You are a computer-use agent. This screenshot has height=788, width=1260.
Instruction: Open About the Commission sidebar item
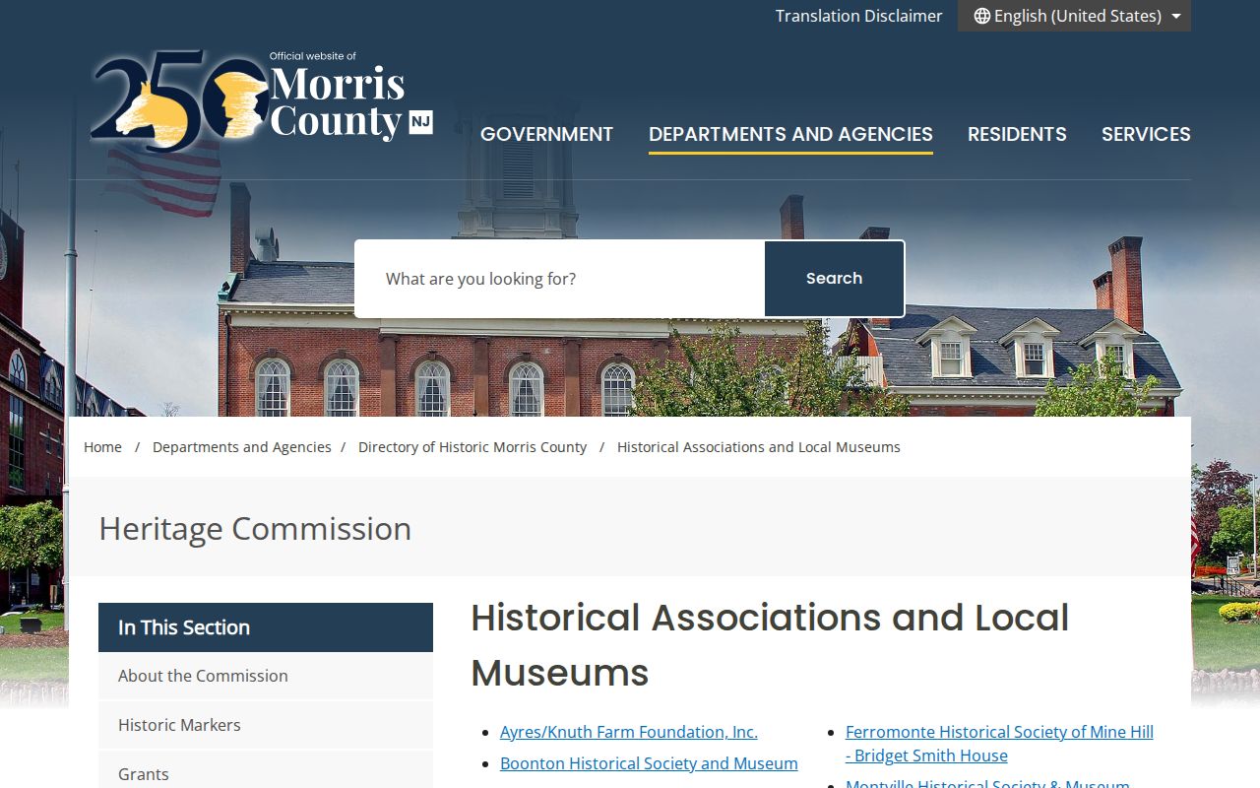(266, 676)
